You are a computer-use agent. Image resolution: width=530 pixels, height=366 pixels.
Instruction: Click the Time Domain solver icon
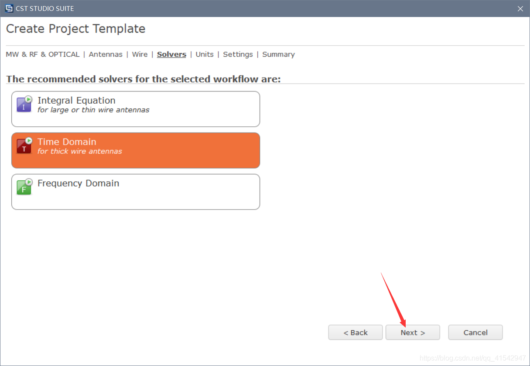[x=24, y=146]
